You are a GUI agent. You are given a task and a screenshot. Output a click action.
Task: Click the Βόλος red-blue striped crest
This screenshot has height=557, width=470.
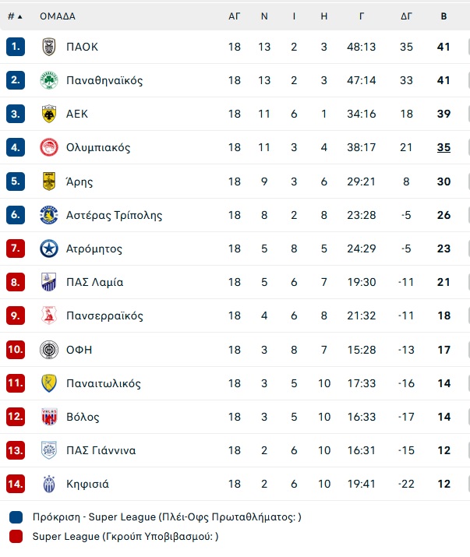pyautogui.click(x=49, y=417)
